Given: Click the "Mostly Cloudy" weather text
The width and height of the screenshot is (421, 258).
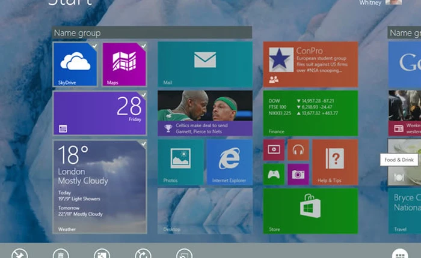Looking at the screenshot, I should 83,181.
